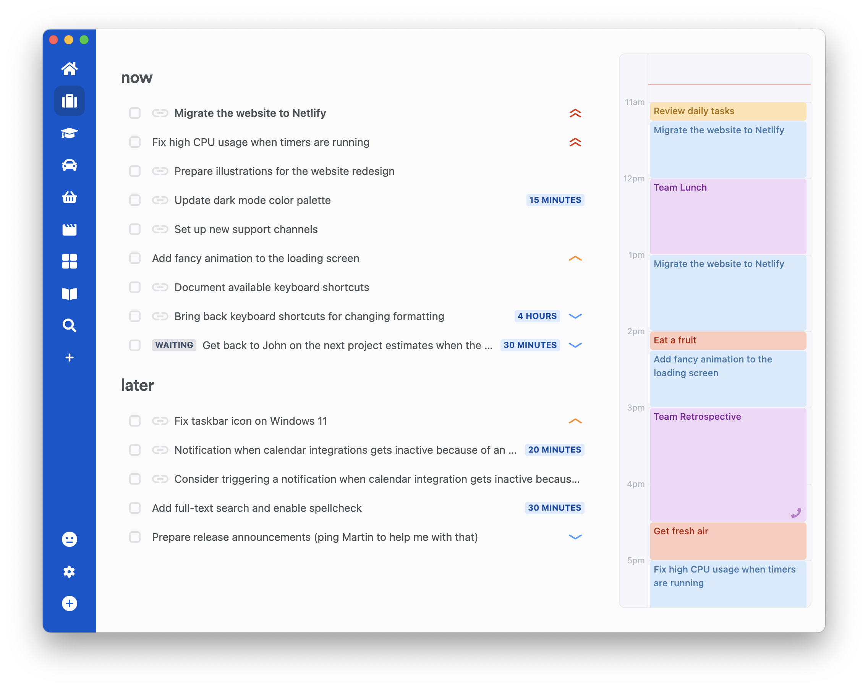Click high-priority double chevron on Fix high CPU
This screenshot has height=689, width=868.
coord(575,142)
